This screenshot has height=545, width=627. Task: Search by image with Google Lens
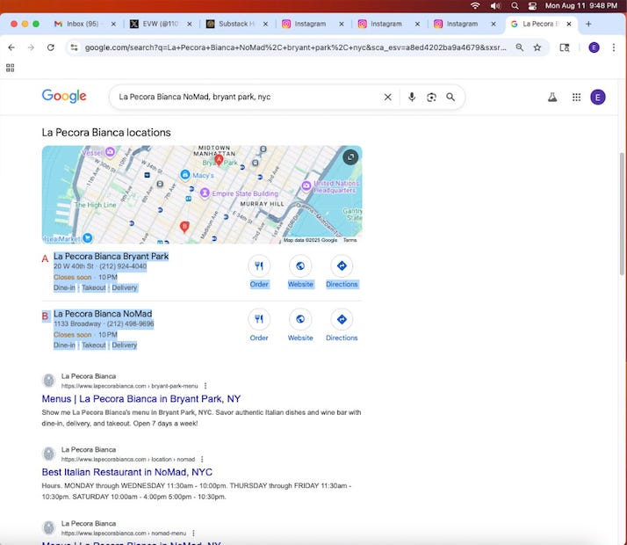click(x=431, y=97)
